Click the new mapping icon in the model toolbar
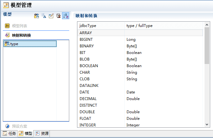The image size is (213, 138). coord(36,16)
